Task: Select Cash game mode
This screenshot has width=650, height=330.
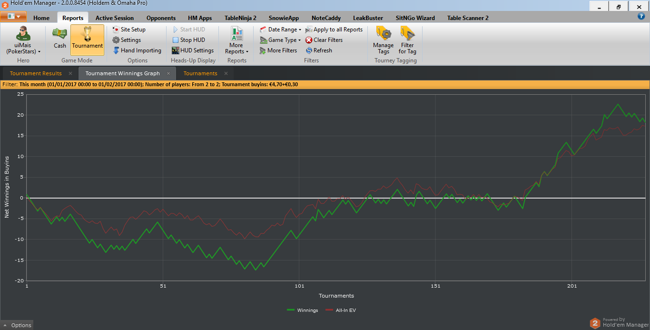Action: (60, 40)
